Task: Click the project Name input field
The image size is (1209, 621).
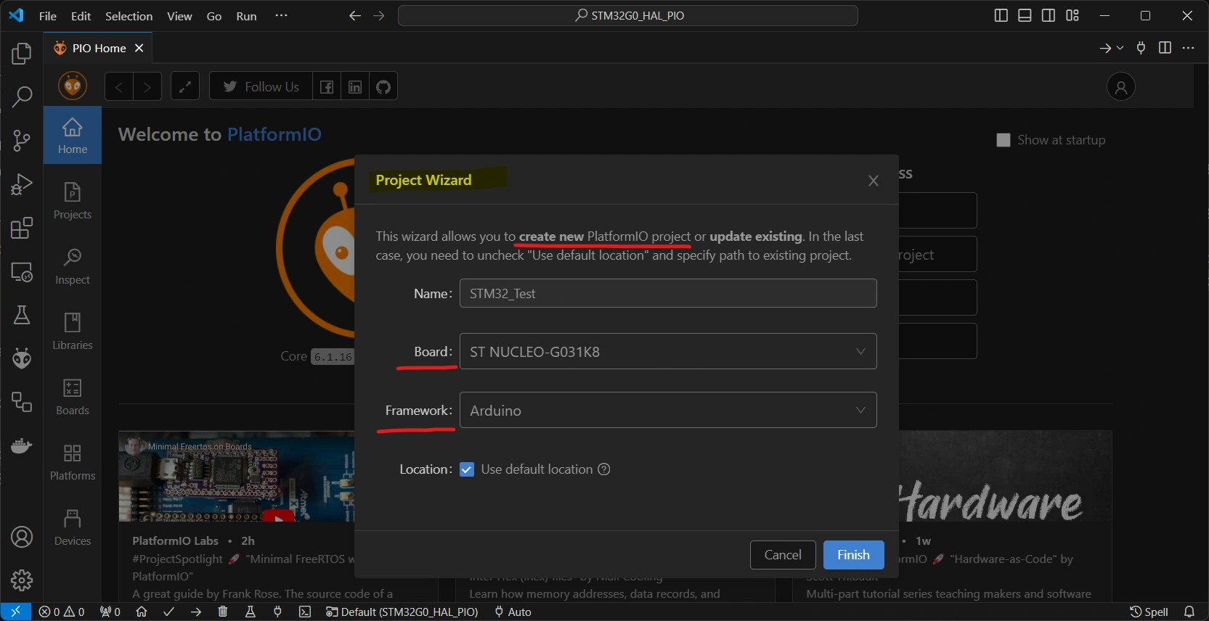Action: (x=668, y=293)
